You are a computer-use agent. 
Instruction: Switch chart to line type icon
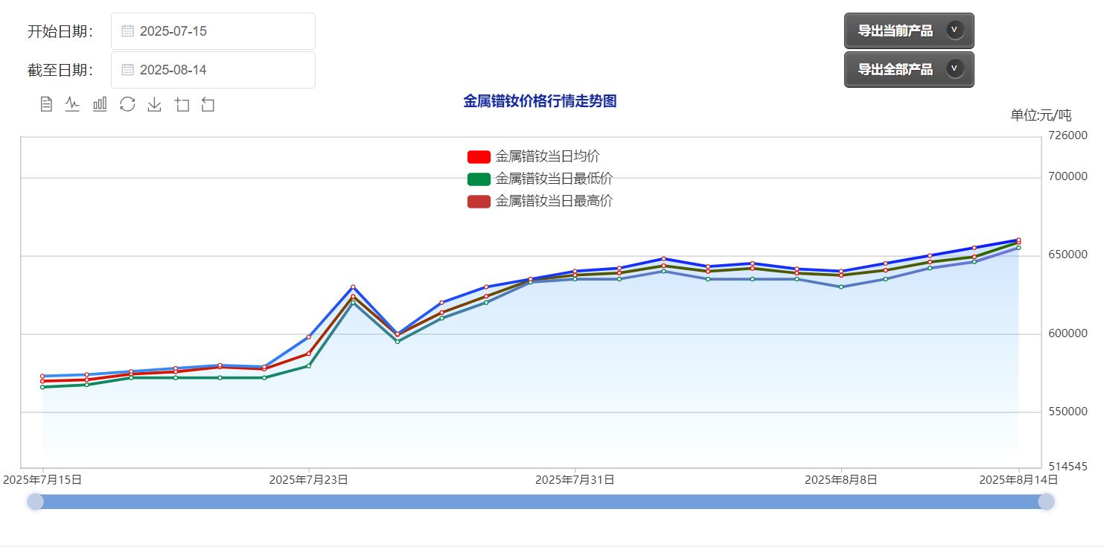point(72,104)
